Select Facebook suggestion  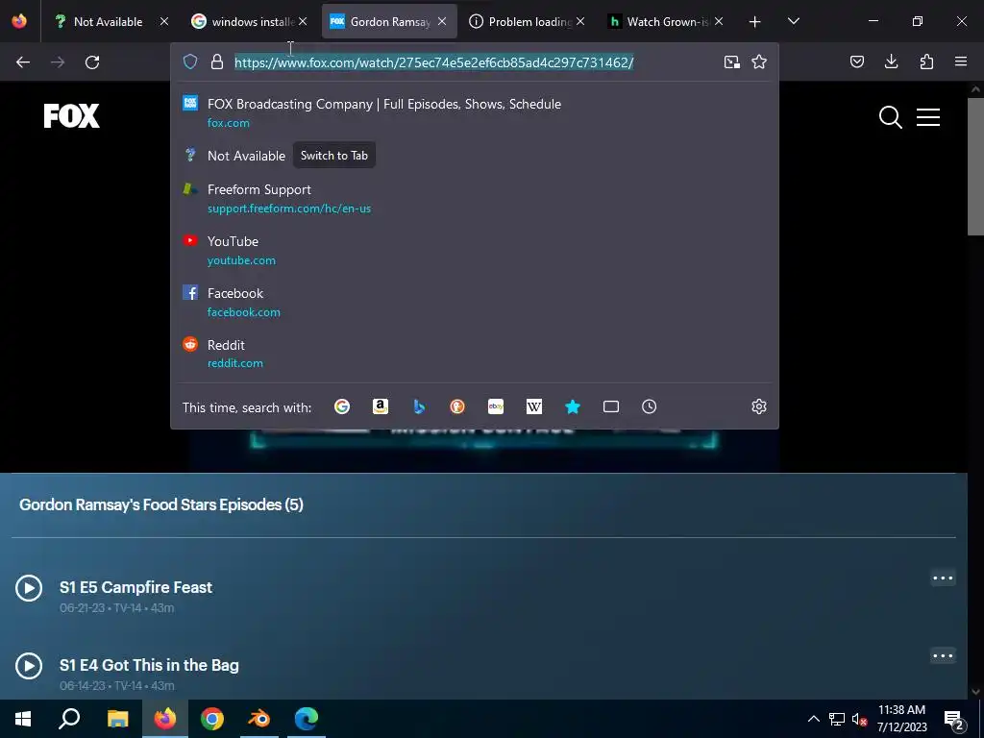tap(475, 302)
